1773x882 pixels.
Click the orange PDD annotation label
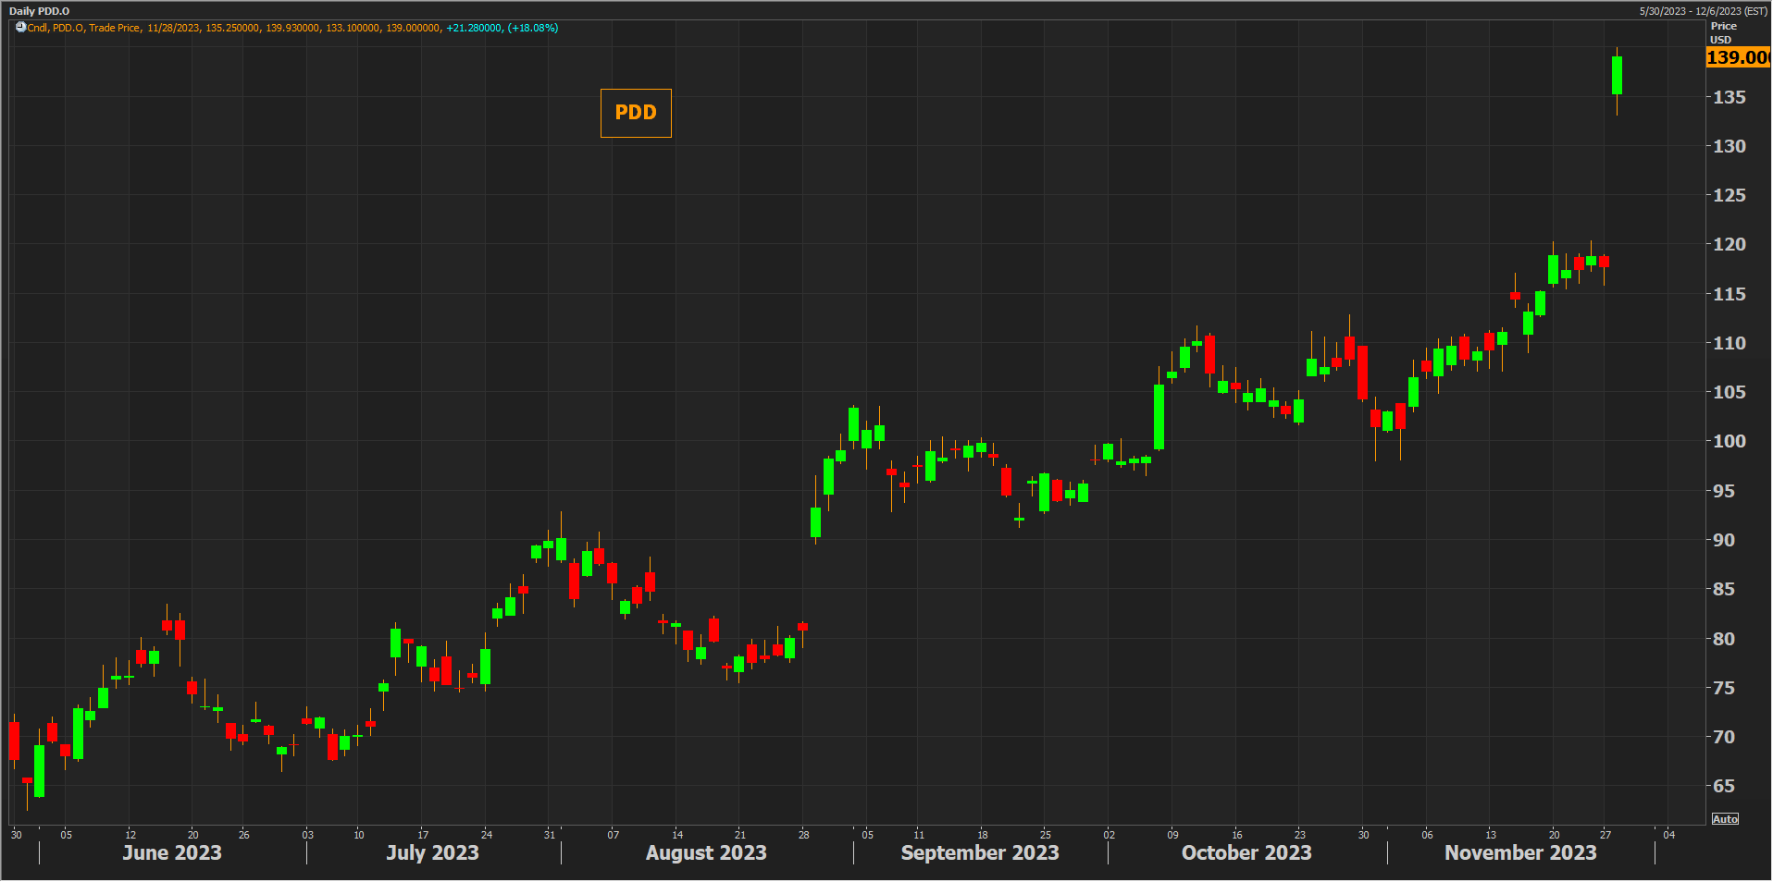636,113
